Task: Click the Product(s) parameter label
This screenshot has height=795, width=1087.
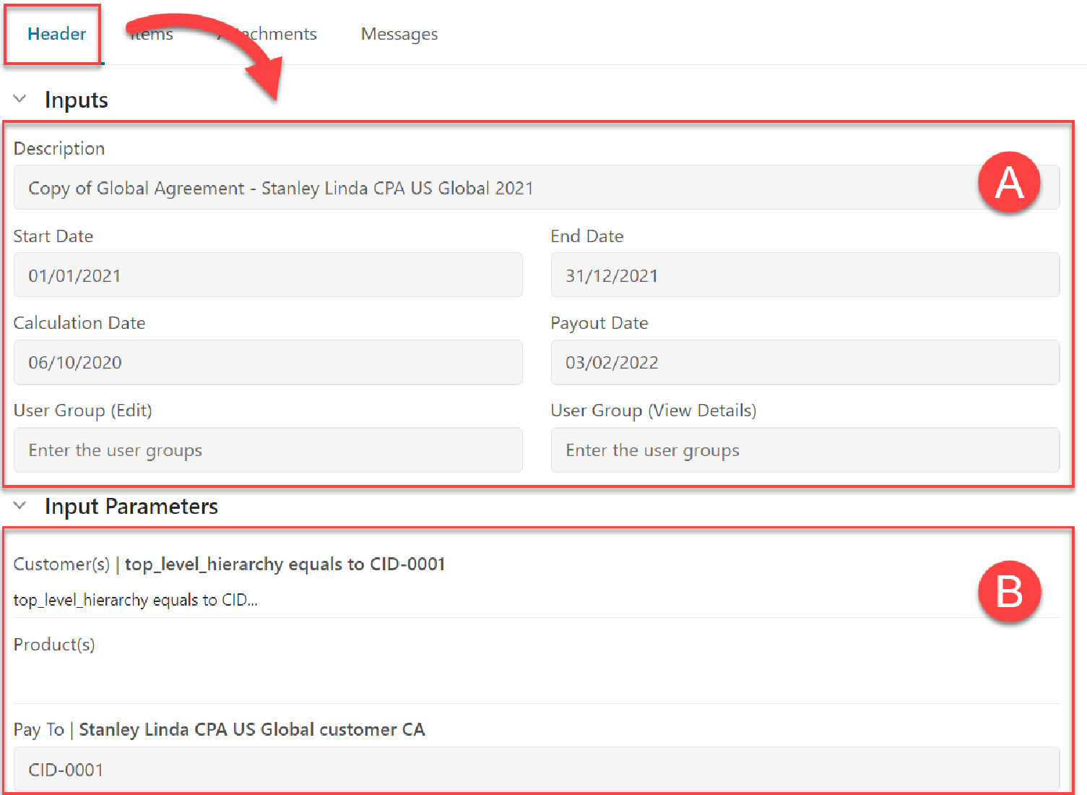Action: [x=54, y=645]
